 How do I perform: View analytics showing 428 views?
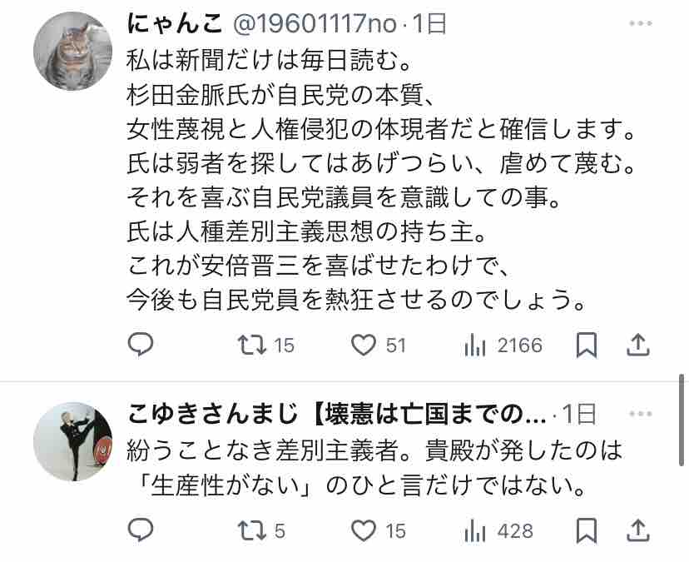(498, 531)
